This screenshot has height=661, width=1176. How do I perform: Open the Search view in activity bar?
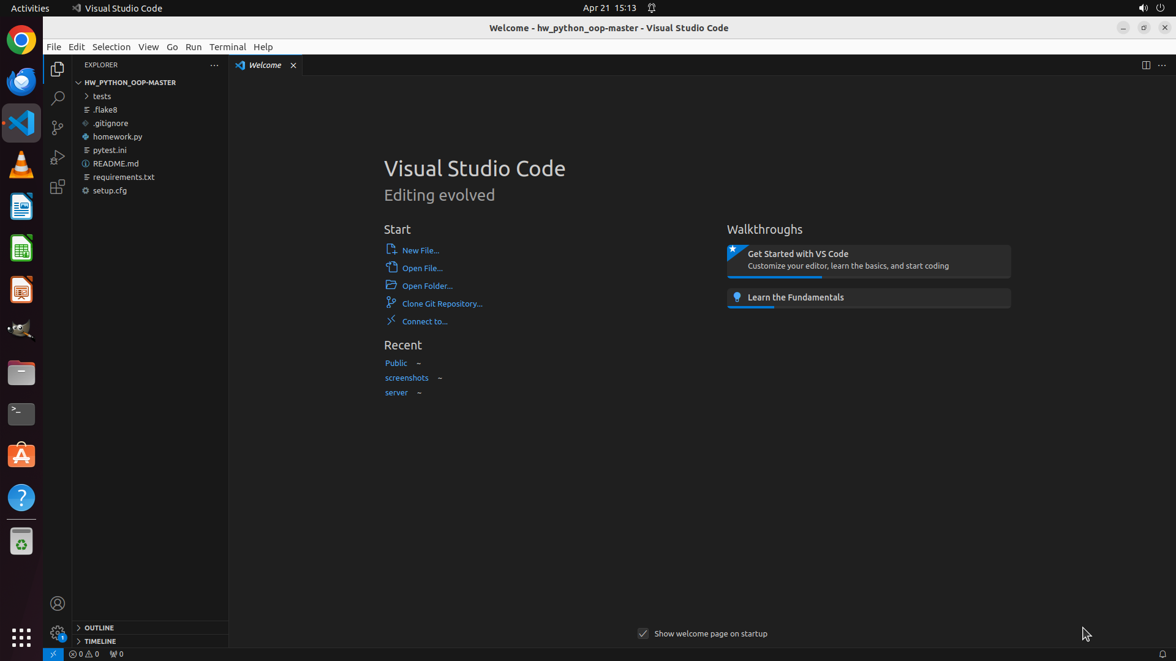(x=58, y=98)
